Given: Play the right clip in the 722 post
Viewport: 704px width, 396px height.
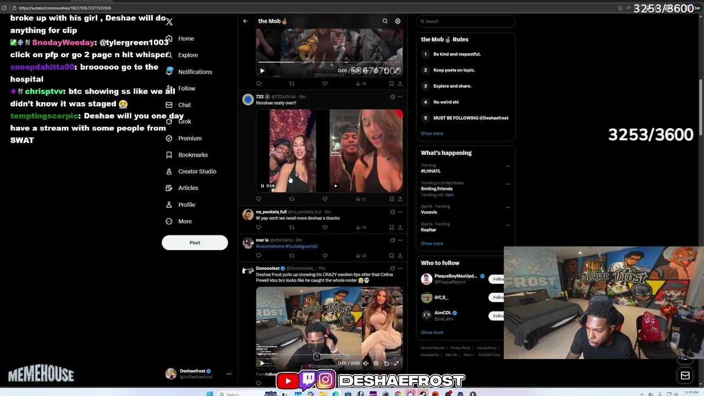Looking at the screenshot, I should coord(335,186).
